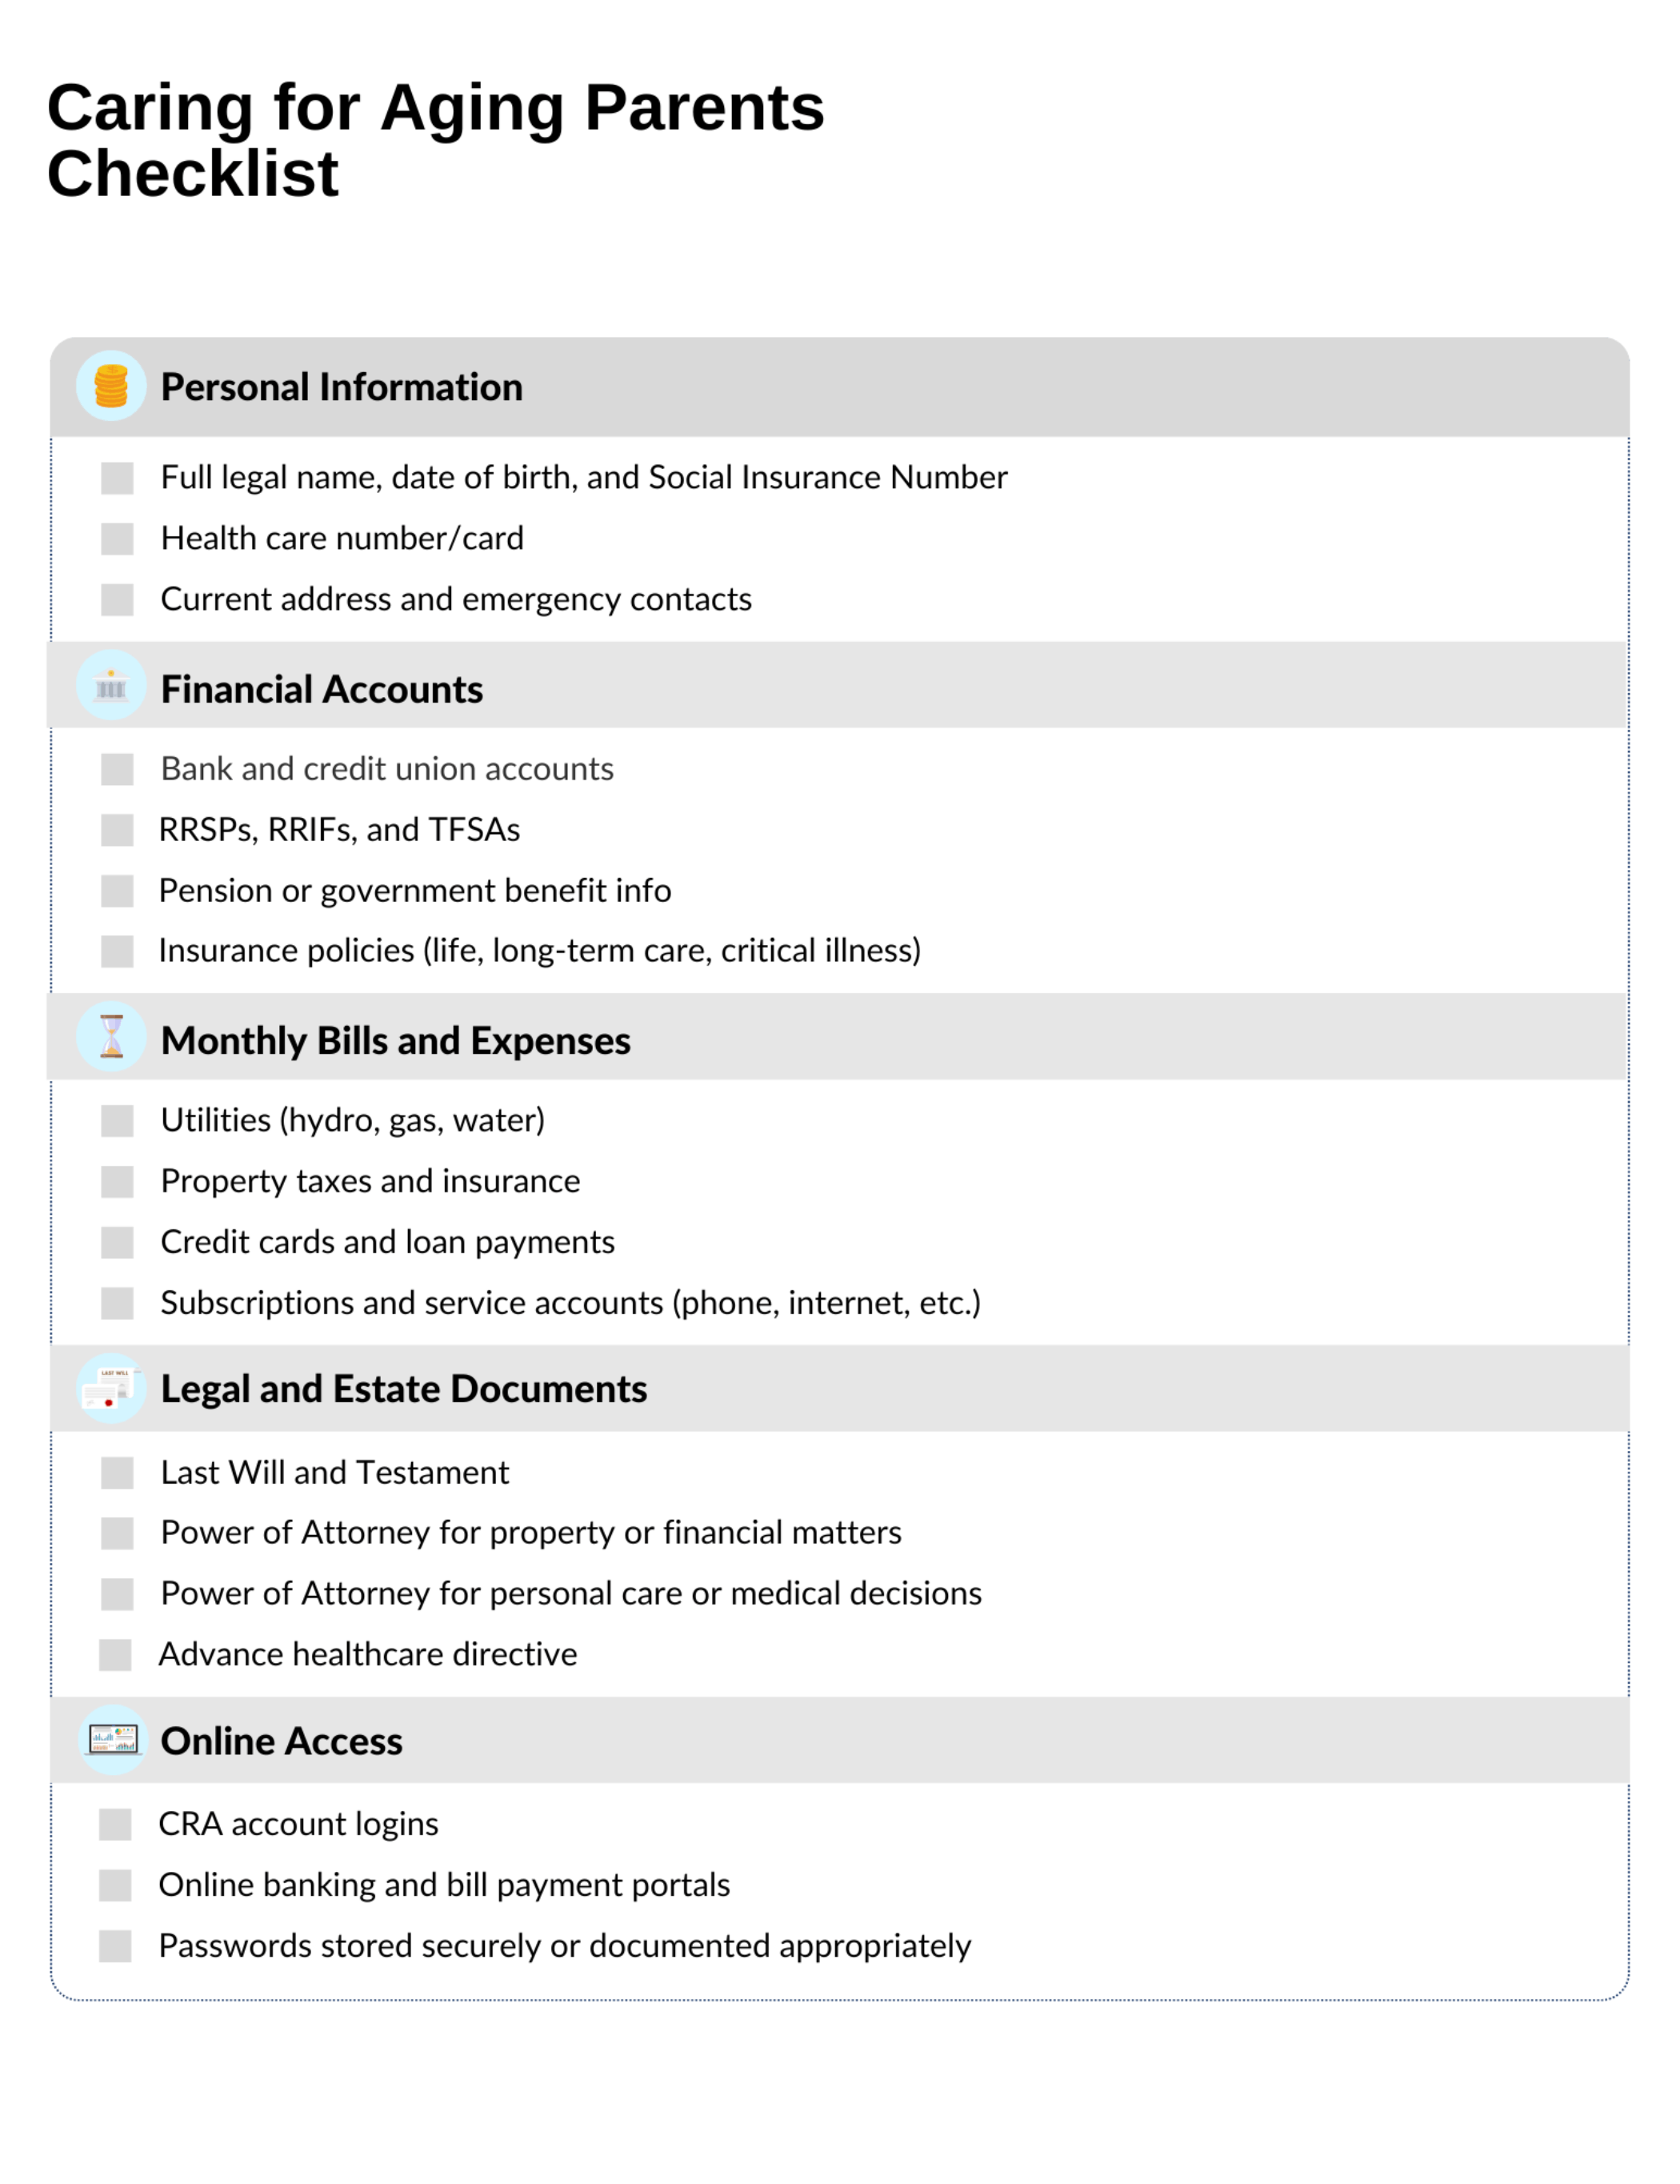Mark the Advance healthcare directive checkbox
Viewport: 1680px width, 2184px height.
click(x=115, y=1655)
